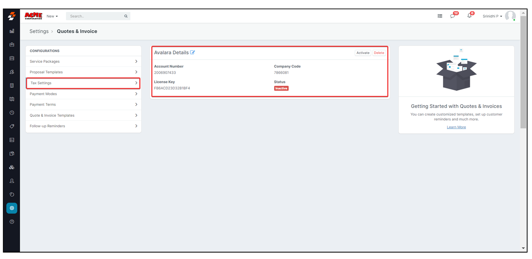
Task: Click the app logo at sidebar top
Action: 12,16
